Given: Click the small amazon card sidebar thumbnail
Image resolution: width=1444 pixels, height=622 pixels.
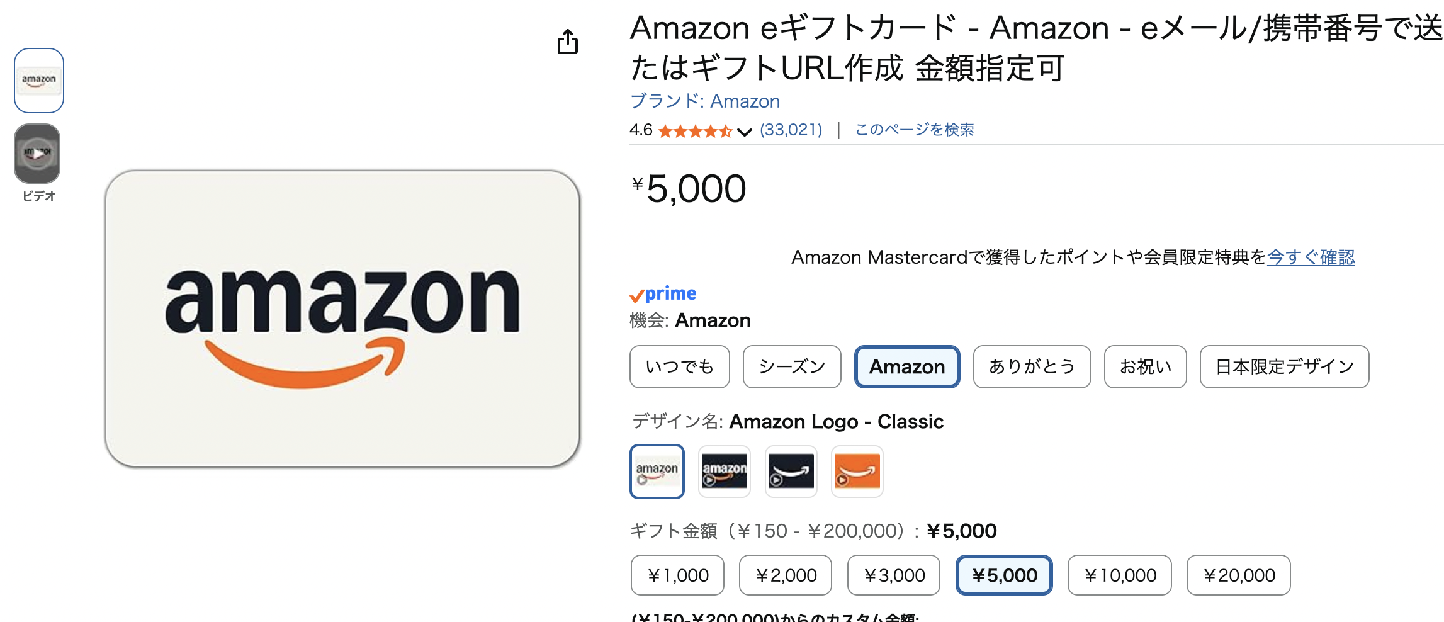Looking at the screenshot, I should tap(38, 81).
